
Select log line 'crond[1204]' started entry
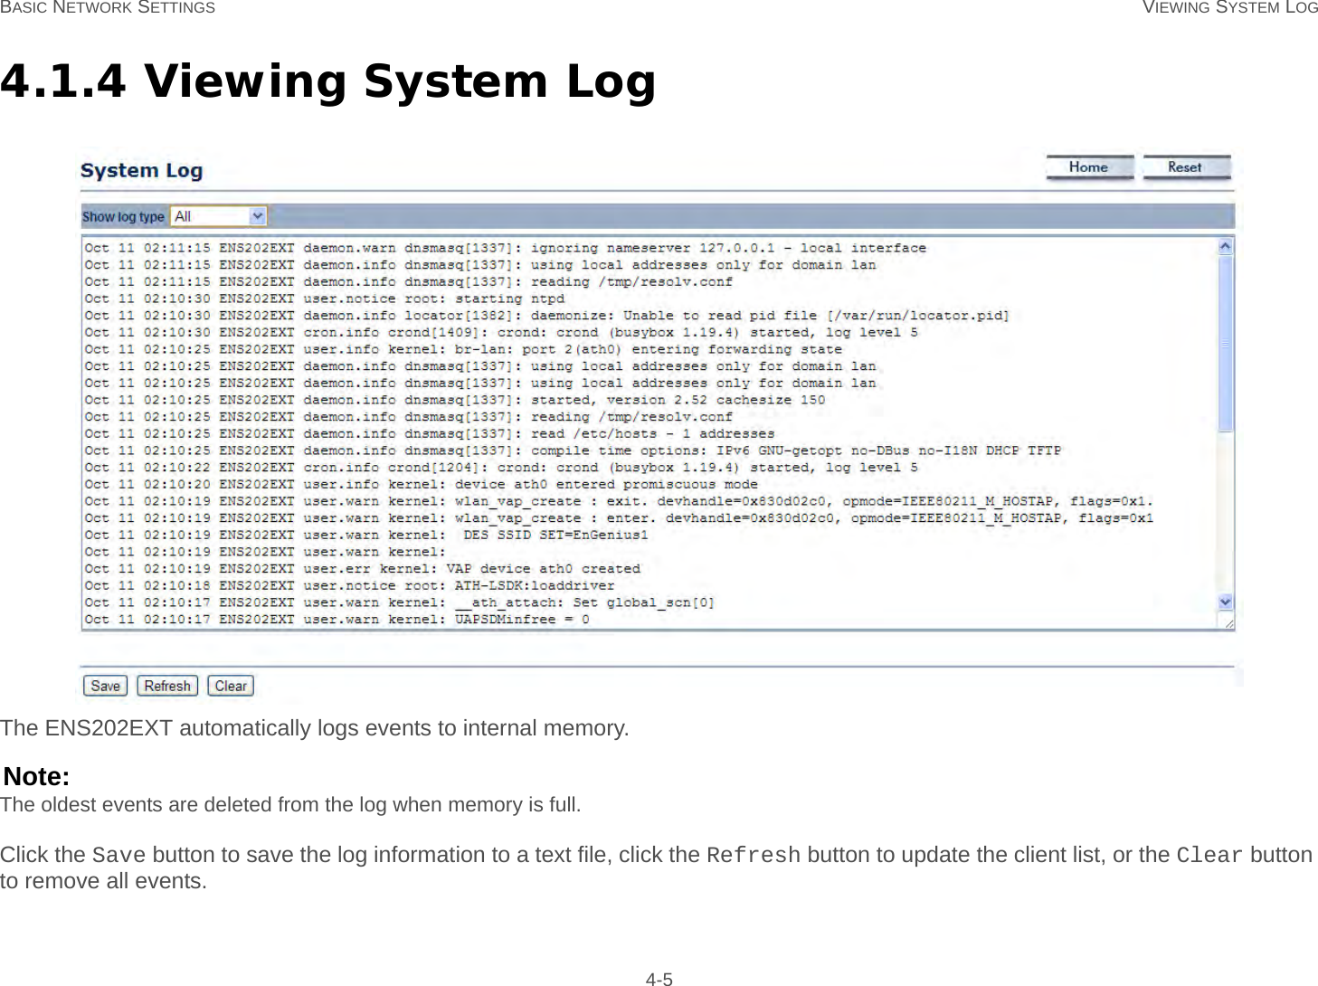tap(501, 468)
